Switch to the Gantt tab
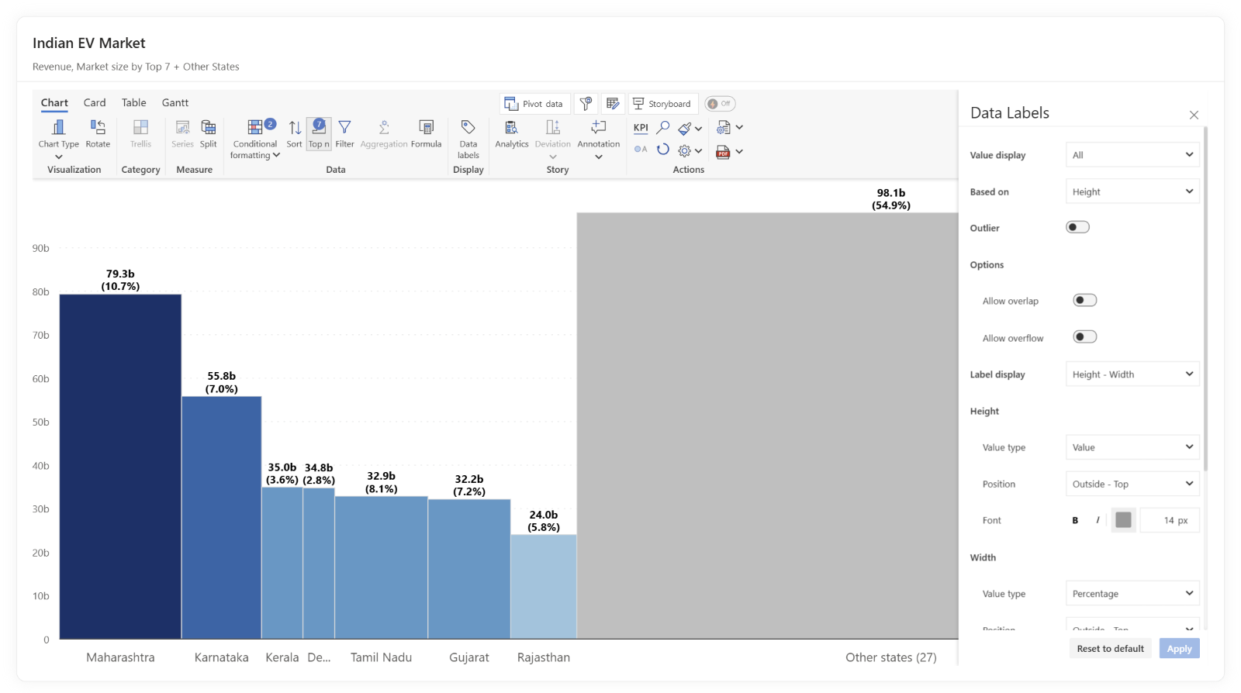Image resolution: width=1241 pixels, height=693 pixels. 175,102
